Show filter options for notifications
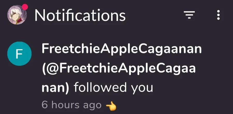Image resolution: width=233 pixels, height=114 pixels. click(x=189, y=15)
